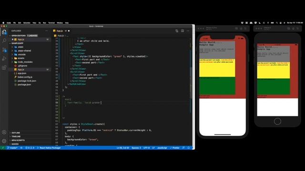Viewport: 305px width, 171px height.
Task: Open the Edit menu
Action: pyautogui.click(x=20, y=23)
